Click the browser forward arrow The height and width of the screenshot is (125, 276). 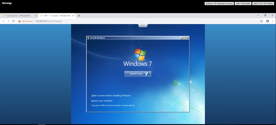click(8, 21)
